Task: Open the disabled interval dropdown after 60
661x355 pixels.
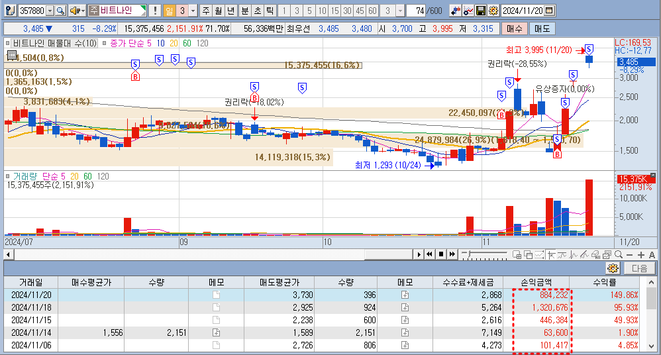Action: [400, 11]
